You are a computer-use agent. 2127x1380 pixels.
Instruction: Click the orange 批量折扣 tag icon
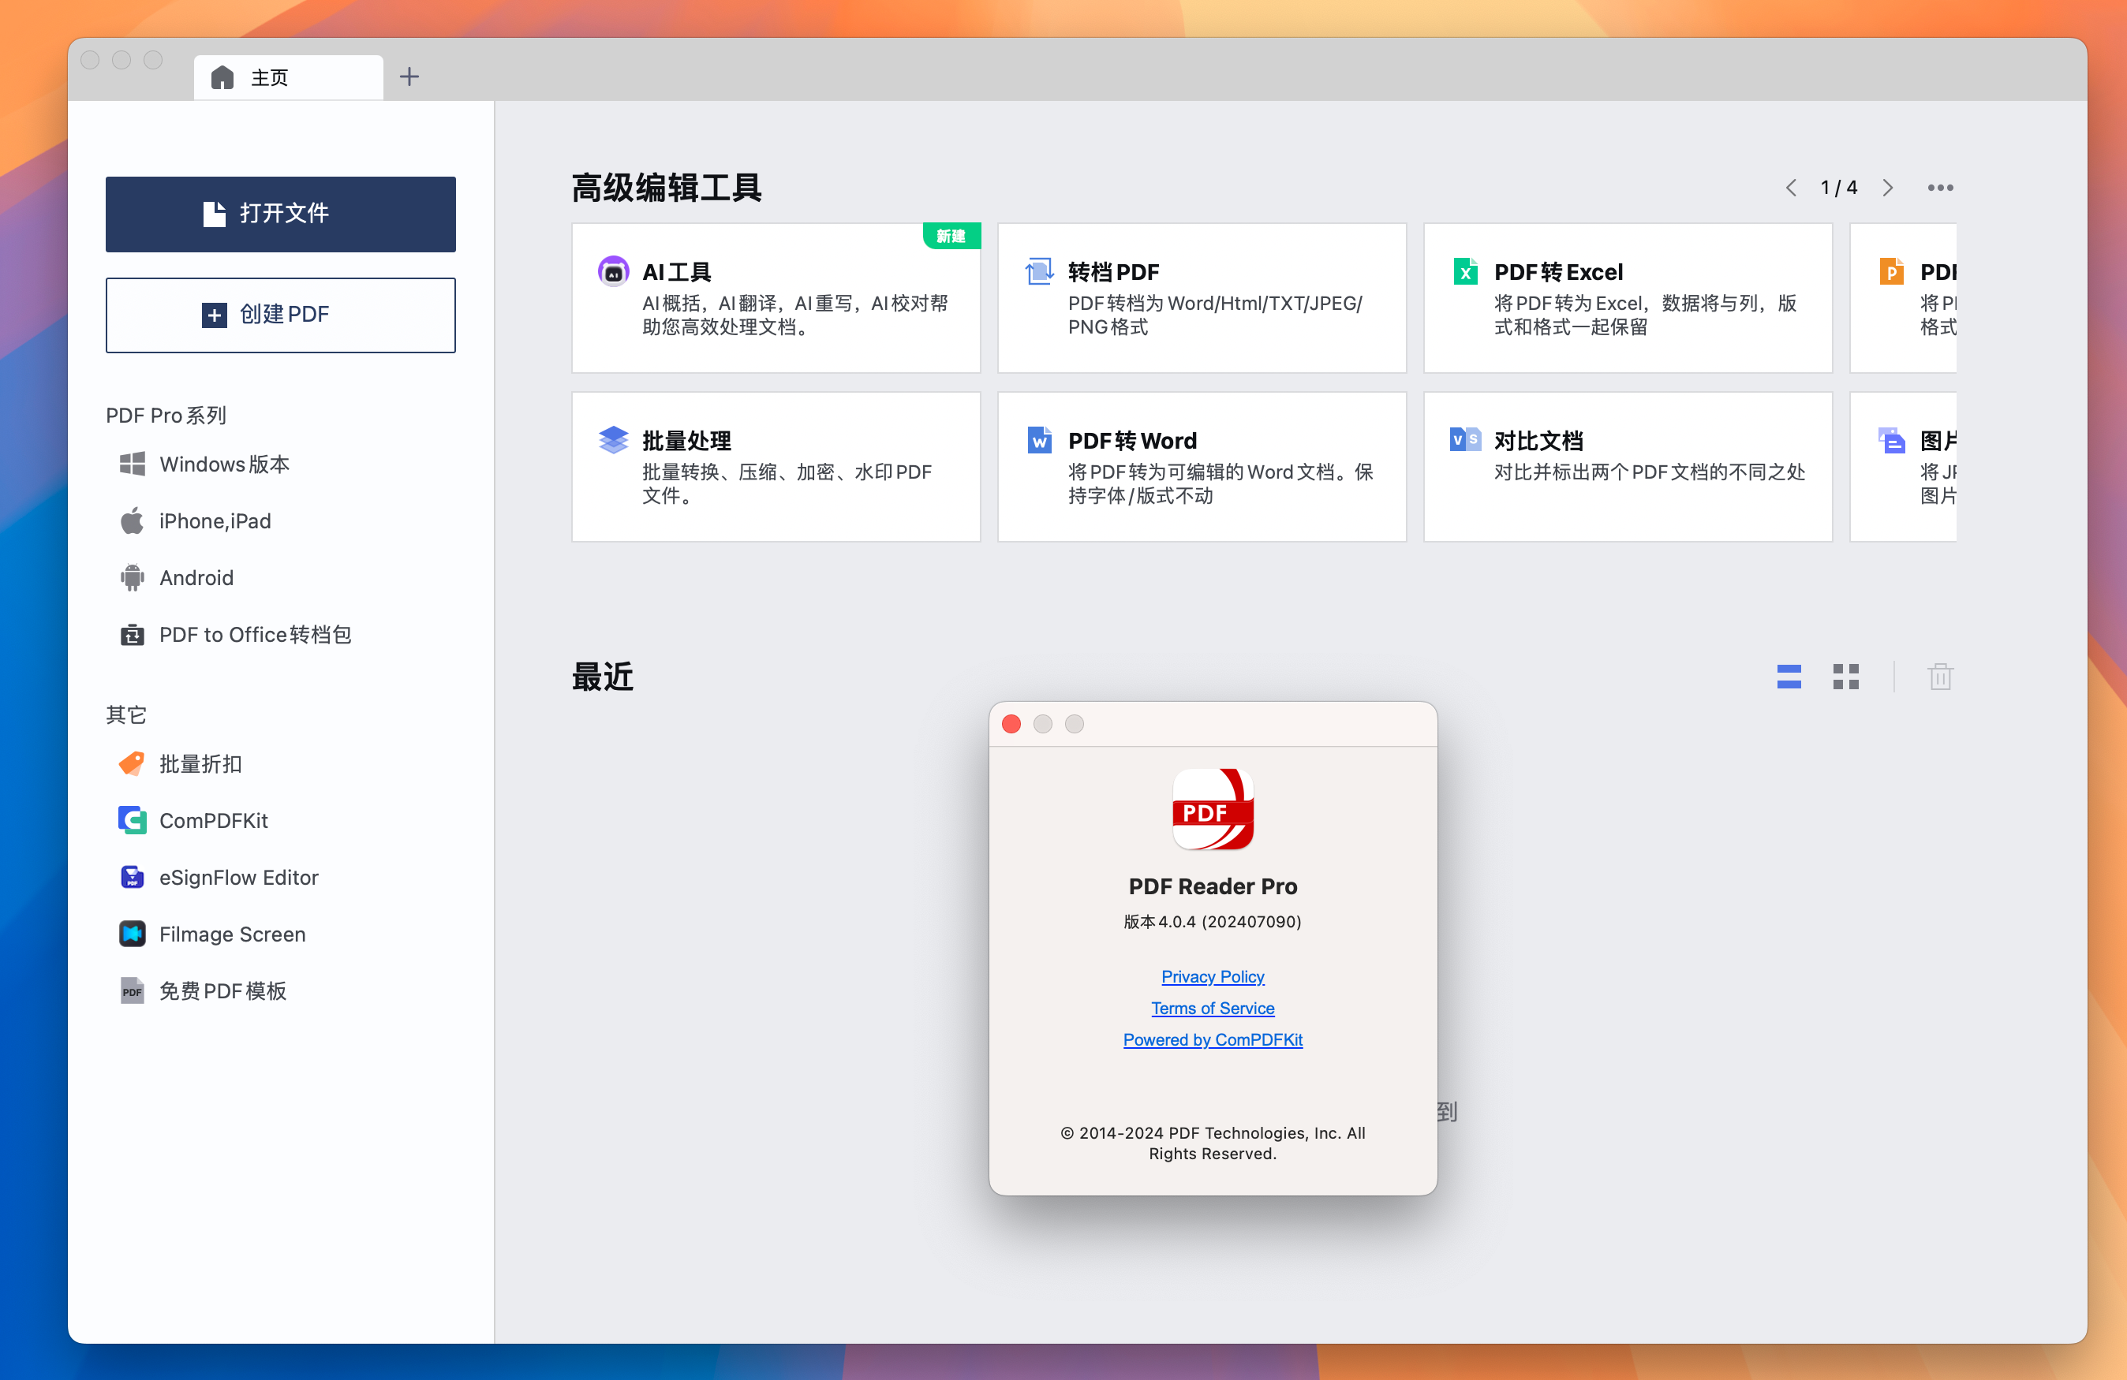(133, 763)
